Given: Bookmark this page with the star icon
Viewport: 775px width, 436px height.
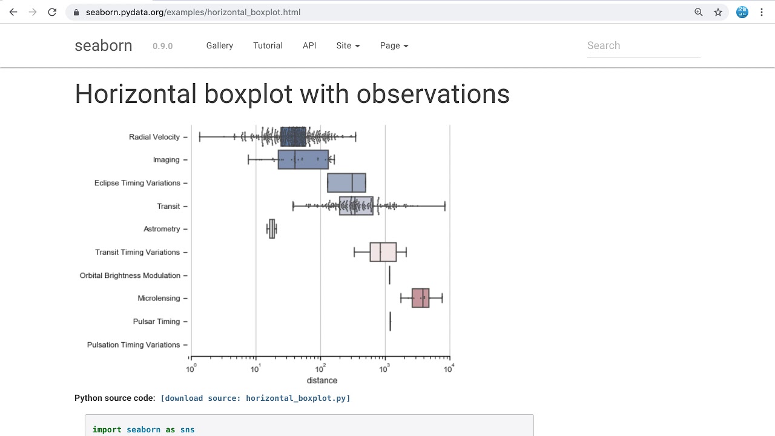Looking at the screenshot, I should [x=718, y=12].
